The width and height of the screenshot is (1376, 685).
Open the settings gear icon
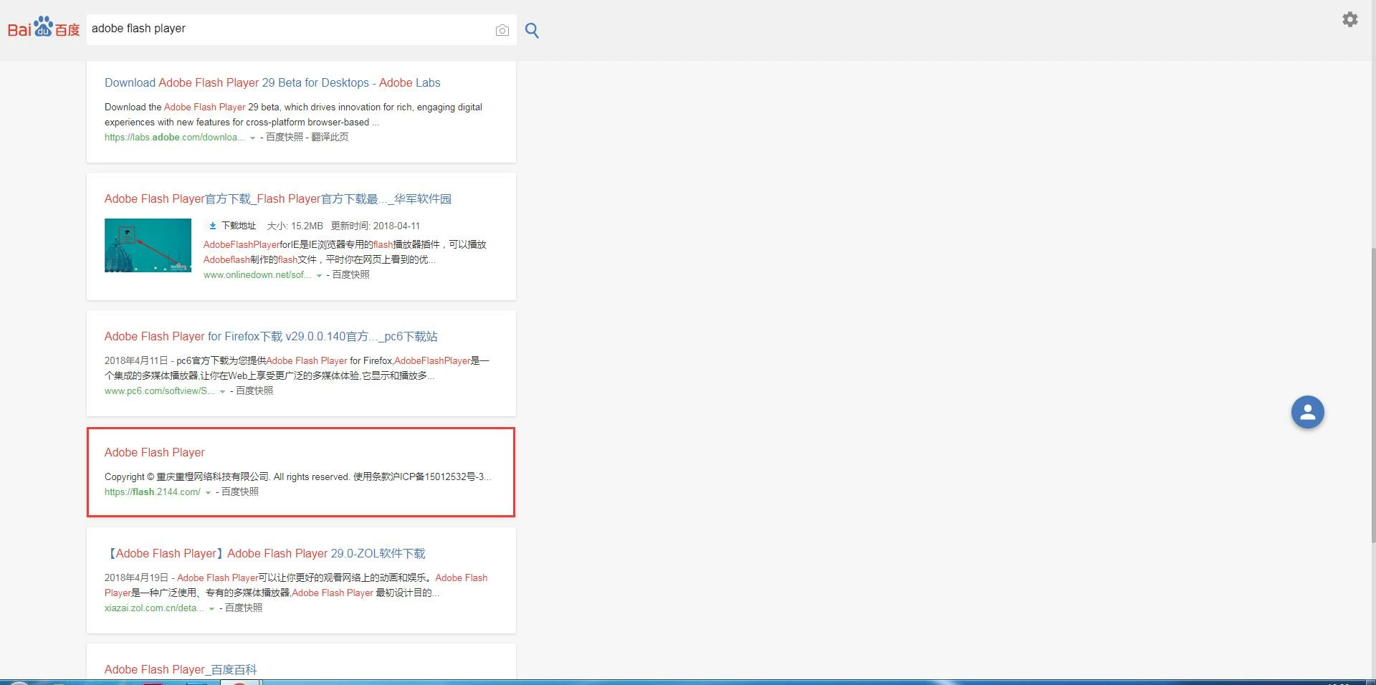tap(1350, 19)
